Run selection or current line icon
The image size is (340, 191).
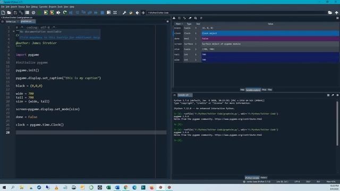(58, 13)
